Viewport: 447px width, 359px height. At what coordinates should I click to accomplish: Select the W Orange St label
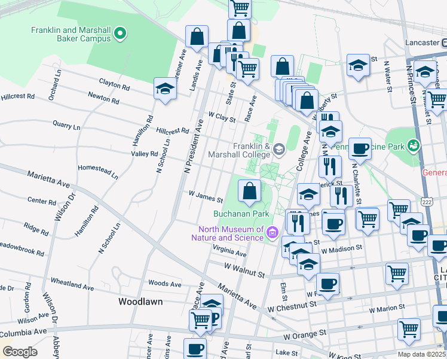point(305,334)
